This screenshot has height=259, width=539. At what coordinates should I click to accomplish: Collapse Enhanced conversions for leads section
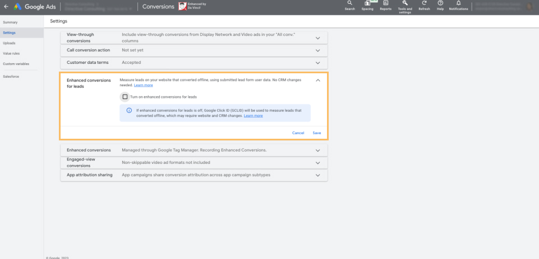click(317, 80)
